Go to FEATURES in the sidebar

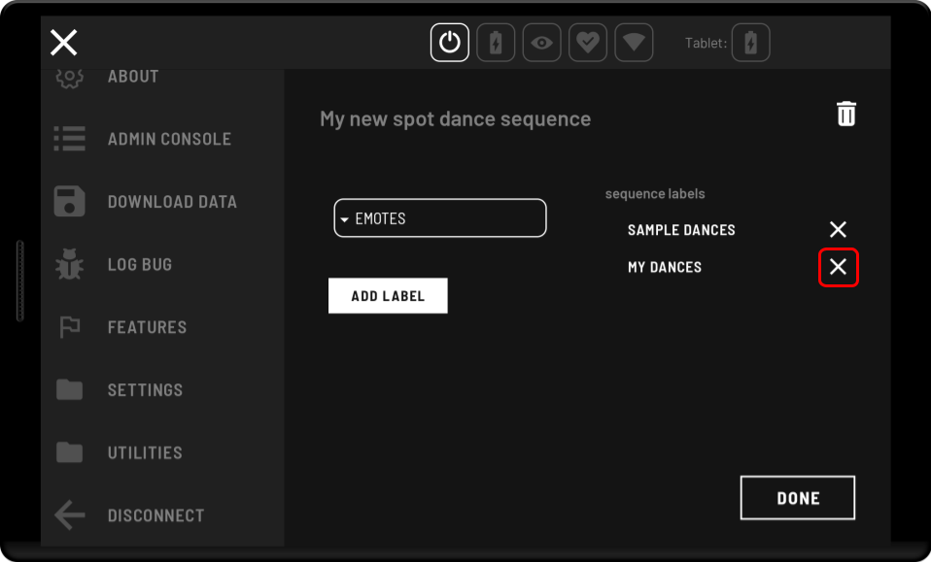click(x=147, y=327)
